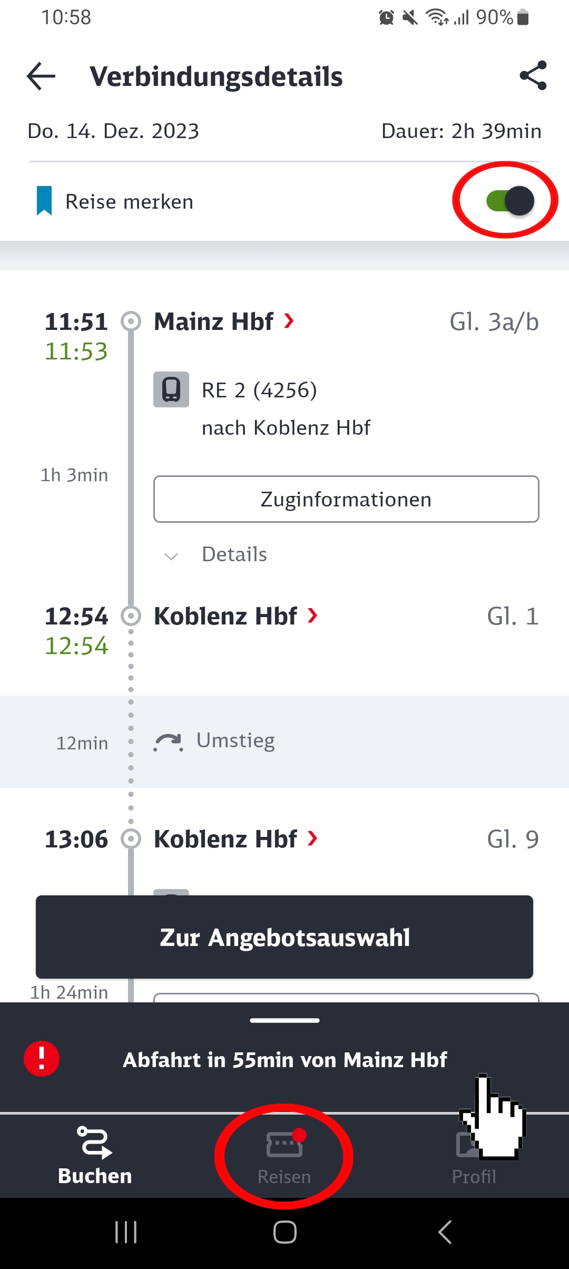
Task: Toggle the Reise merken switch
Action: pyautogui.click(x=511, y=201)
